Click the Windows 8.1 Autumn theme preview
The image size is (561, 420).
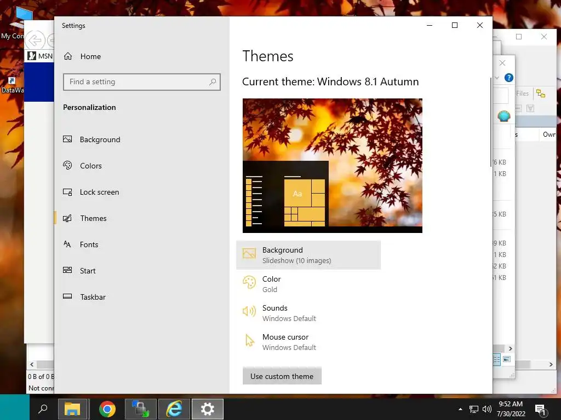click(x=333, y=166)
